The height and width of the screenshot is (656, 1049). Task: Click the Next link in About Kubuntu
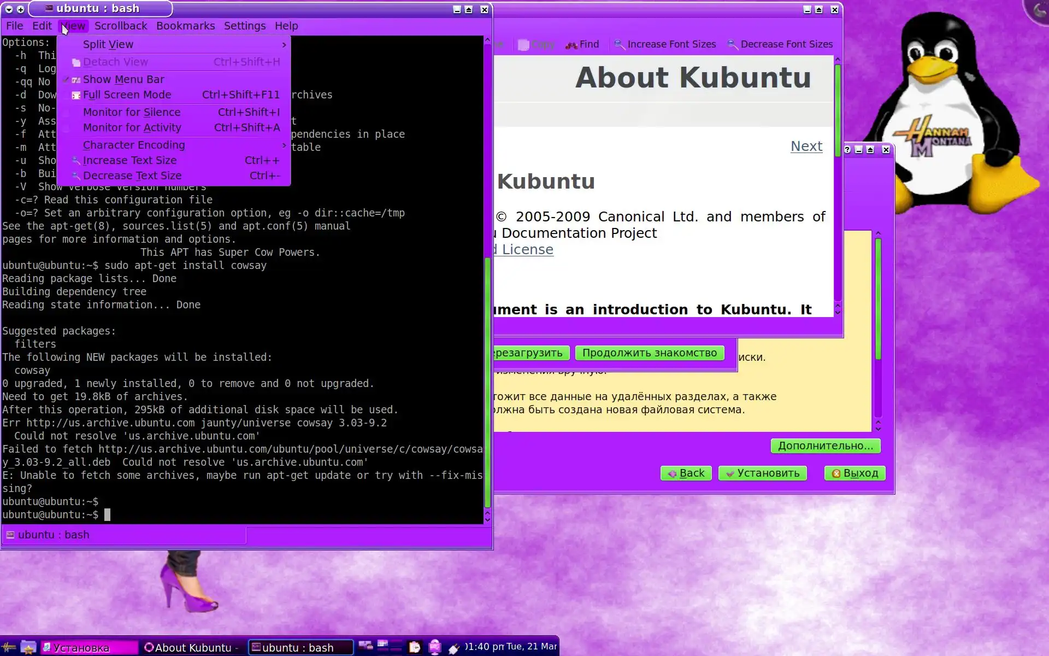[806, 146]
